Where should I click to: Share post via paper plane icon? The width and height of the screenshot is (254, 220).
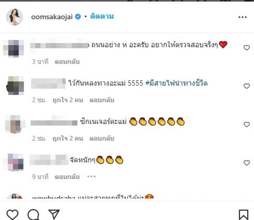54,214
